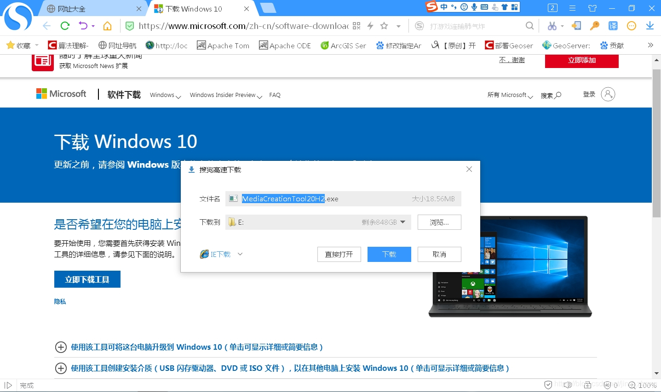Open the address bar dropdown arrow
This screenshot has height=392, width=661.
pyautogui.click(x=398, y=26)
